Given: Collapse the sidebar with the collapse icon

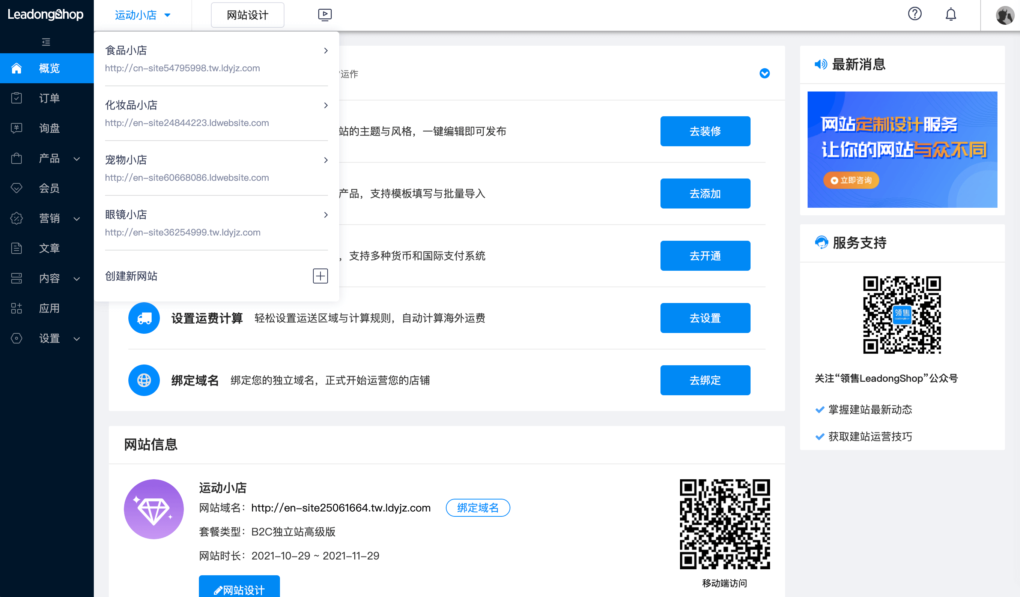Looking at the screenshot, I should click(46, 42).
